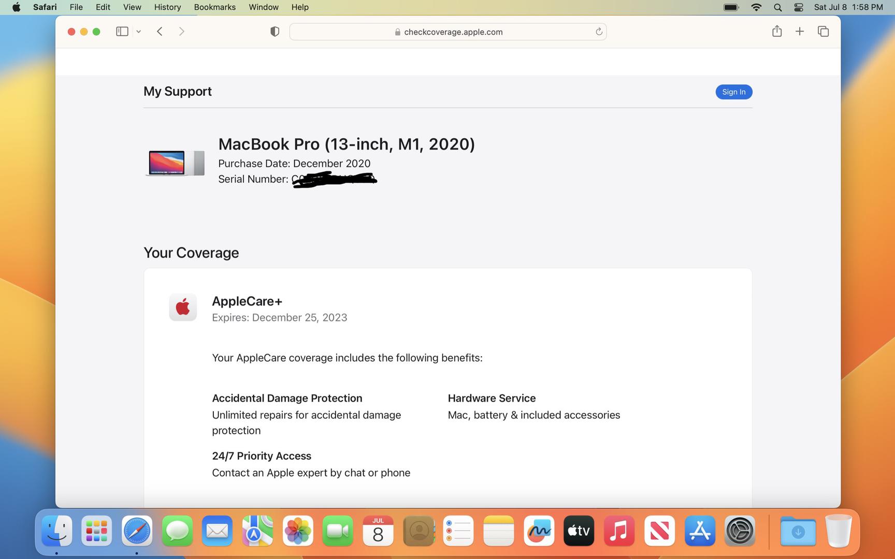
Task: Open News from the Dock
Action: click(x=659, y=531)
